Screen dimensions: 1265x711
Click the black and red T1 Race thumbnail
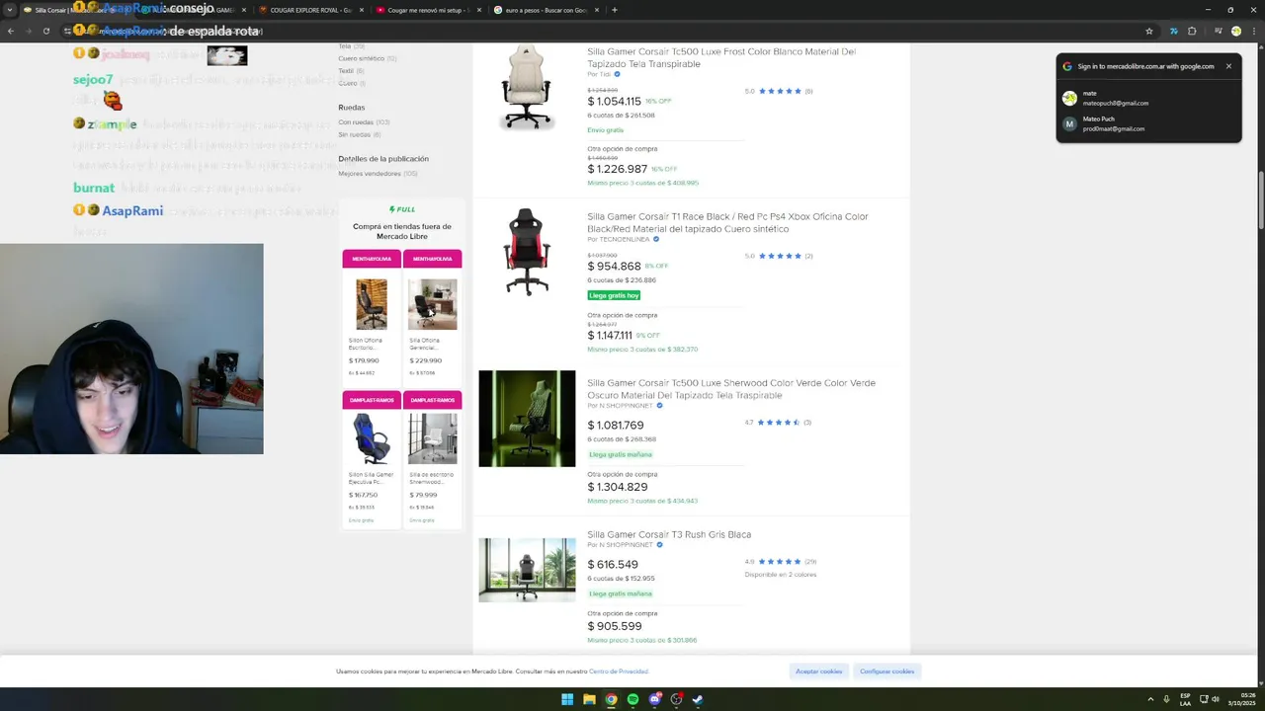tap(527, 252)
